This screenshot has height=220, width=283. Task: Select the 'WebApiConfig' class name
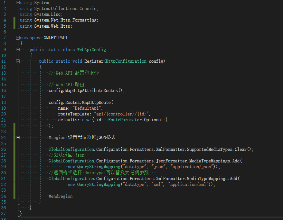tap(91, 50)
